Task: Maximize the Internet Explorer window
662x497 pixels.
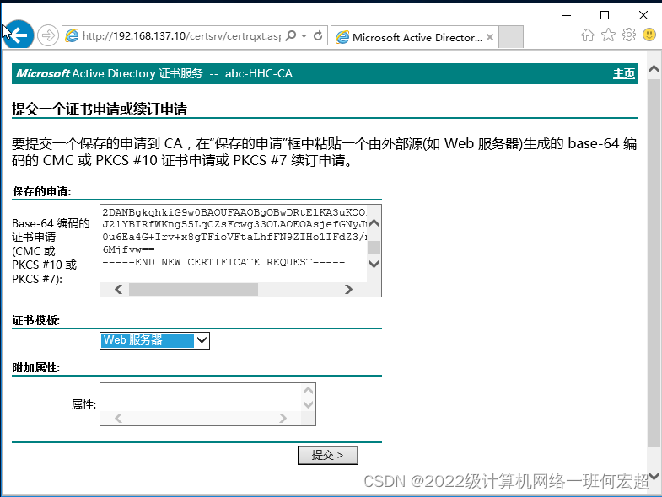Action: pos(605,16)
